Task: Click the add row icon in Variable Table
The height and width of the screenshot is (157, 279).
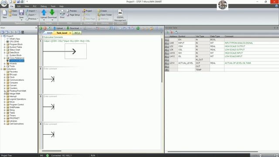Action: (167, 32)
